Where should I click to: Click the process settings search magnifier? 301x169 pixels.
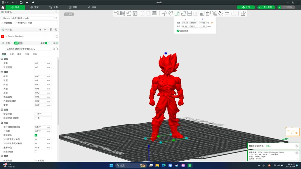pyautogui.click(x=57, y=49)
